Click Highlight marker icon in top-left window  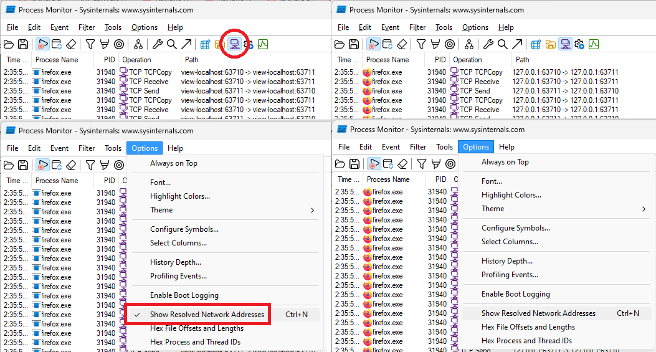pos(105,44)
